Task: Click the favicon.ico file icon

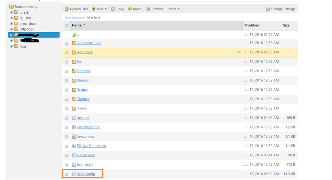Action: click(x=74, y=137)
